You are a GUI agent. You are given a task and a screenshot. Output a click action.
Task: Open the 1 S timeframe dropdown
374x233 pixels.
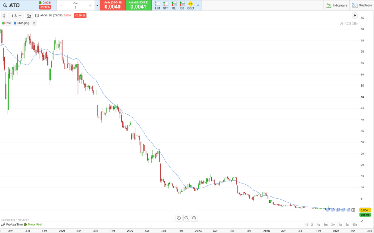pos(16,16)
